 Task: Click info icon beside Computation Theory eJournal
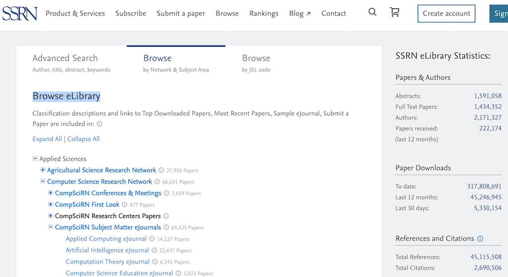pos(155,262)
